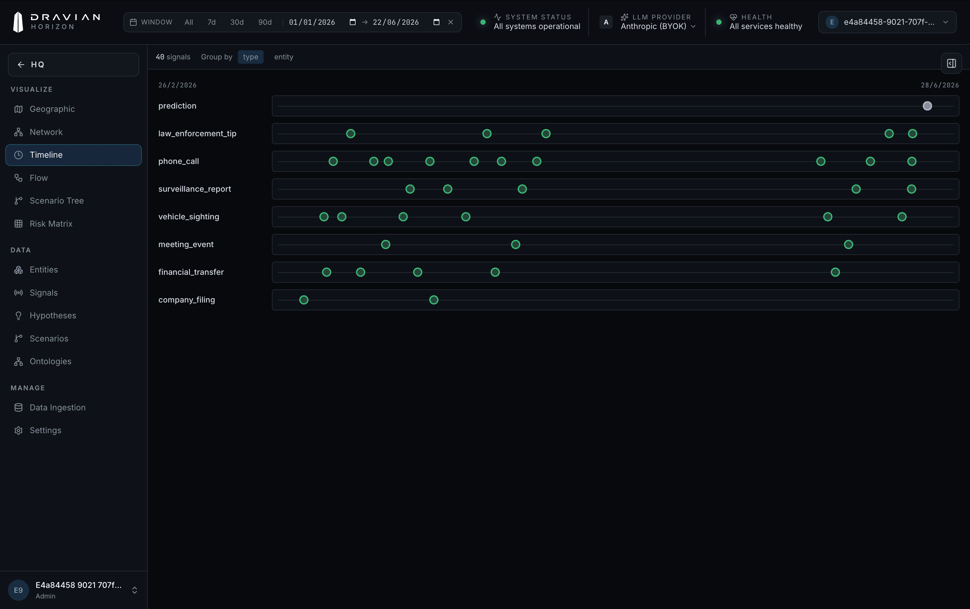Click the Signals broadcast icon
The width and height of the screenshot is (970, 609).
pyautogui.click(x=18, y=293)
